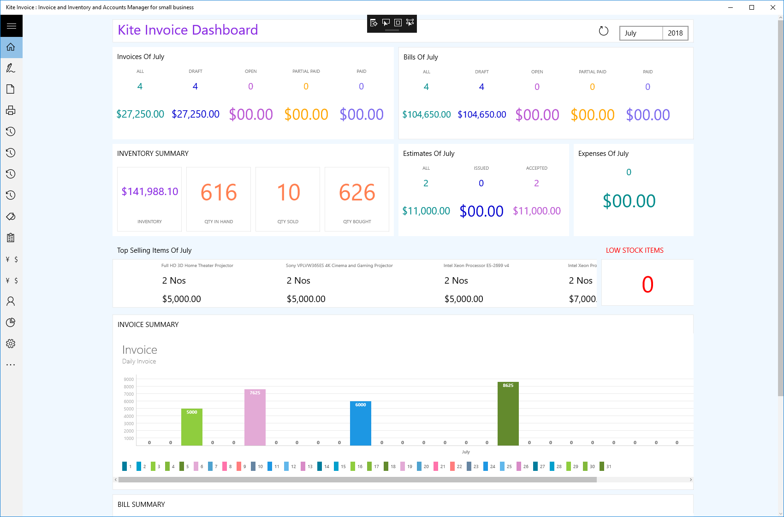
Task: Expand the three-dots more options
Action: 11,365
